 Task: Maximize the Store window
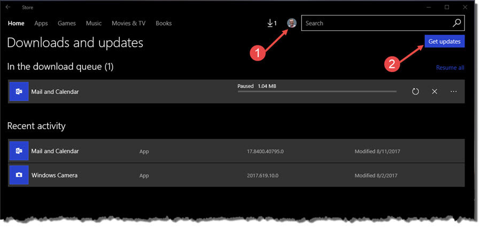pos(447,7)
